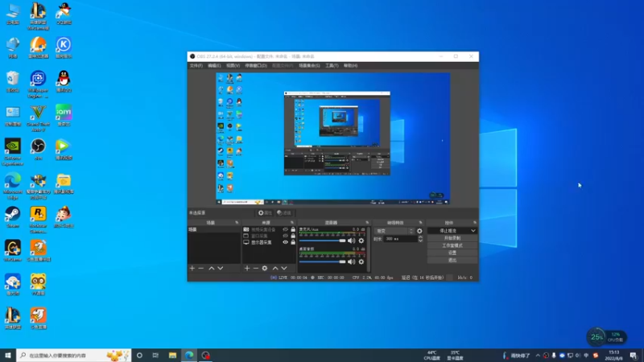
Task: Toggle visibility of the video capture device source
Action: [286, 229]
